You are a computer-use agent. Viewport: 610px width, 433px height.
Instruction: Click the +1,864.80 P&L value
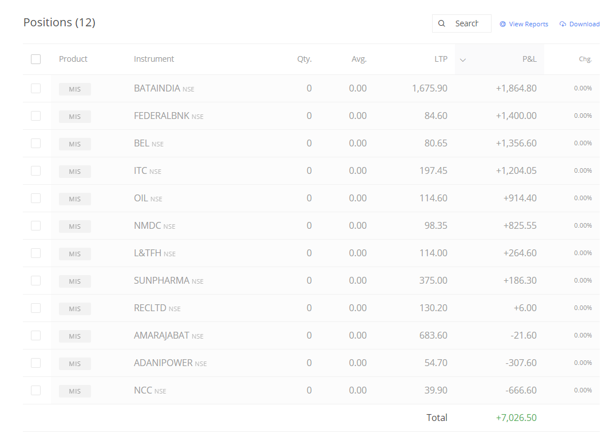tap(516, 88)
